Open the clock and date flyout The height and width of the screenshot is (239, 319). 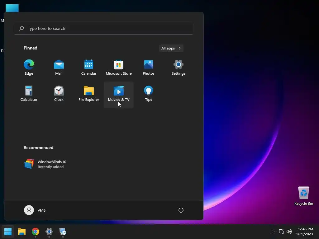pyautogui.click(x=304, y=232)
